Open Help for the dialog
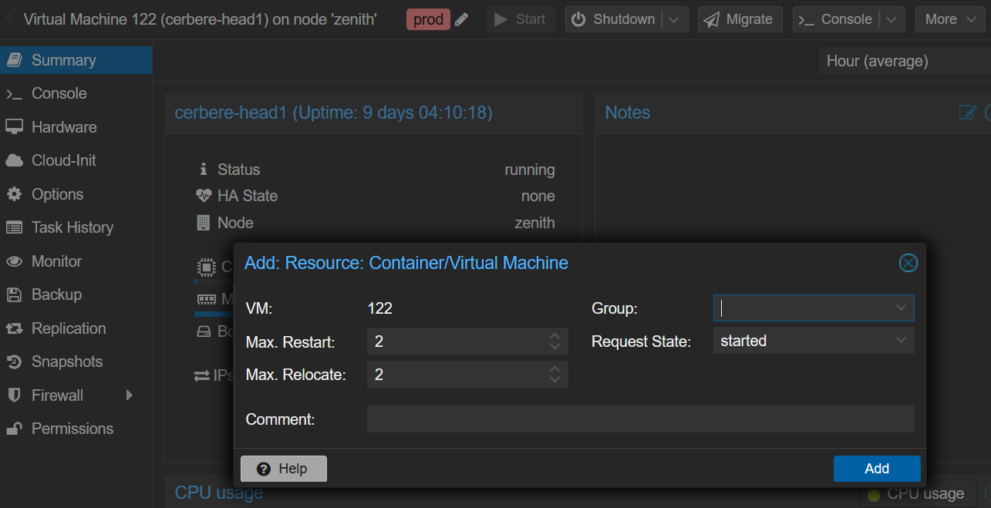991x508 pixels. [x=283, y=469]
